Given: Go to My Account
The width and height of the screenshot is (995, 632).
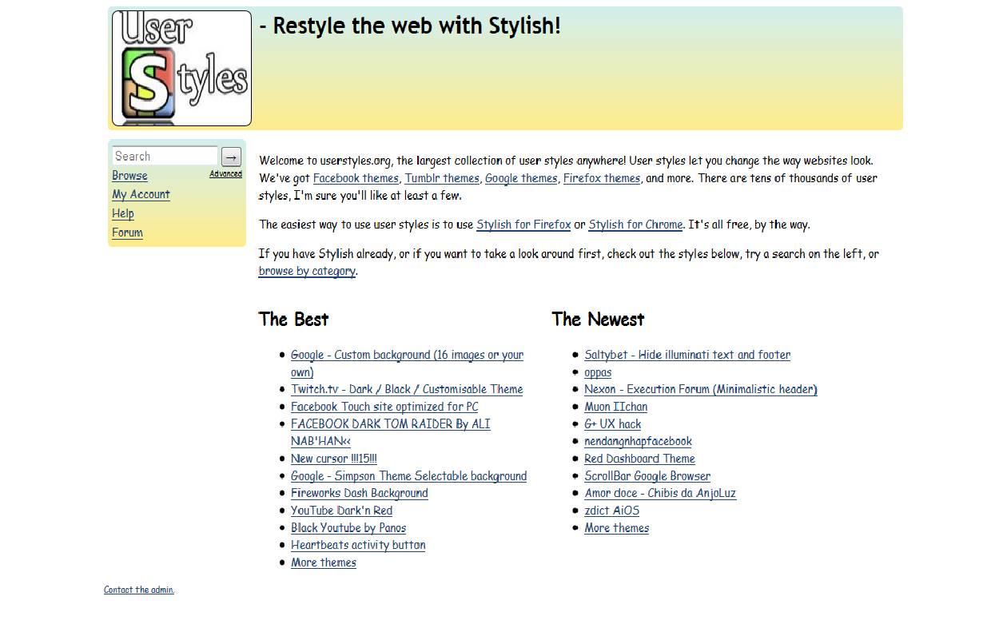Looking at the screenshot, I should (x=141, y=194).
